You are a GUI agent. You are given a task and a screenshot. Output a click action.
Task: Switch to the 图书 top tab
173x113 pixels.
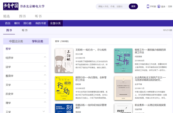(x=22, y=16)
